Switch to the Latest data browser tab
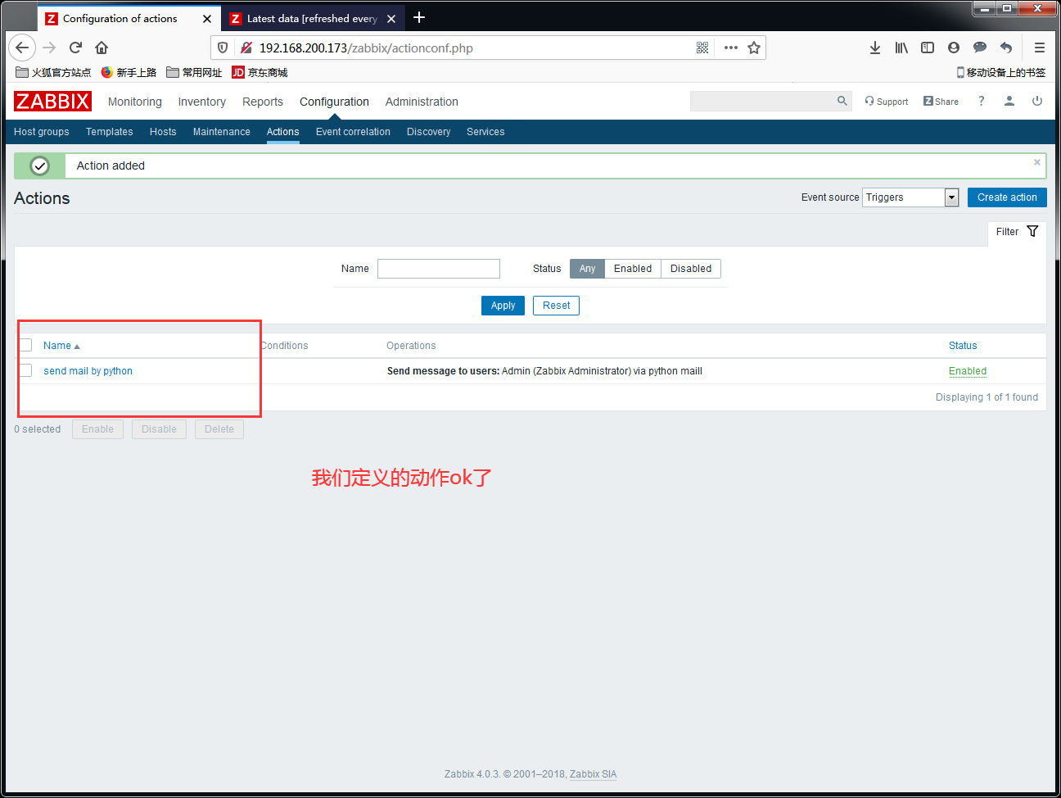Image resolution: width=1061 pixels, height=798 pixels. point(313,18)
